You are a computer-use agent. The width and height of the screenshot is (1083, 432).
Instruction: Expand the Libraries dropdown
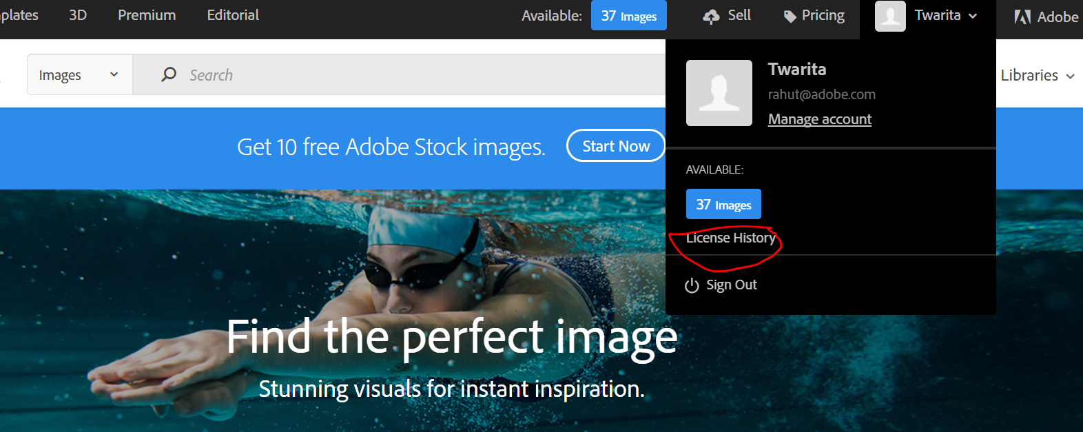(1038, 75)
